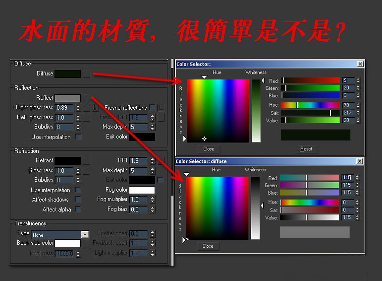The height and width of the screenshot is (281, 382).
Task: Enable the Fresnel reflections checkbox
Action: pyautogui.click(x=152, y=108)
